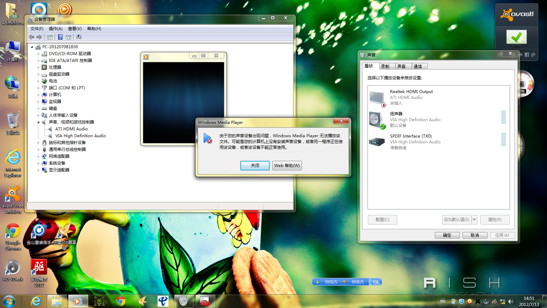Image resolution: width=547 pixels, height=308 pixels.
Task: Open 金山重装高手 desktop shortcut
Action: point(39,234)
